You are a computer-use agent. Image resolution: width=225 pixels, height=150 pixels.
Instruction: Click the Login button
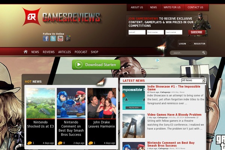182,43
